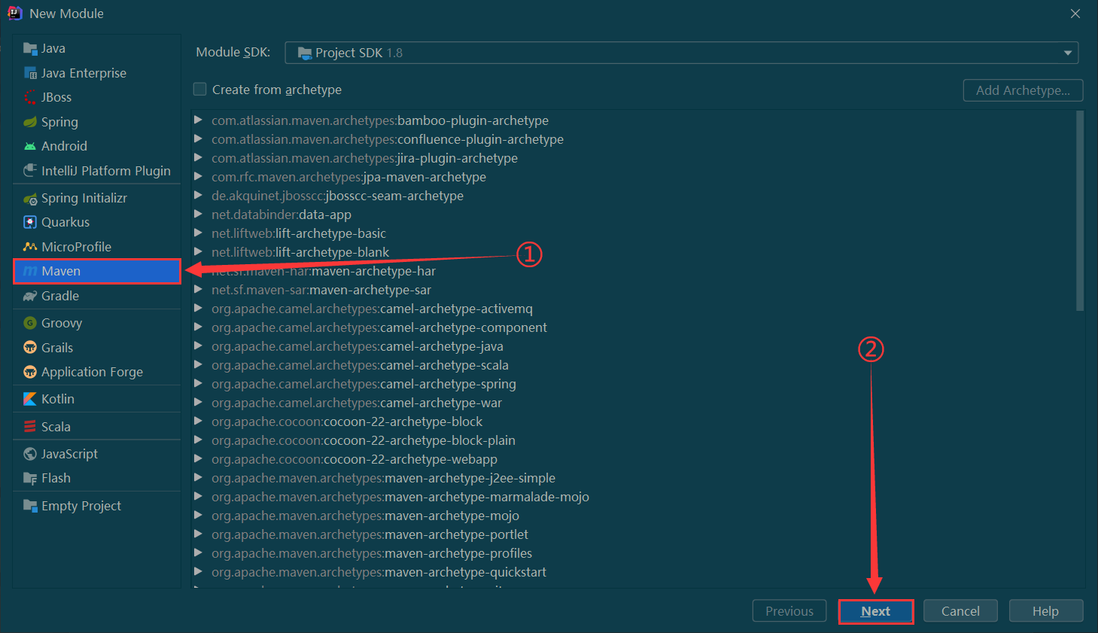Click the archetype list vertical scrollbar
This screenshot has width=1098, height=633.
[1080, 211]
